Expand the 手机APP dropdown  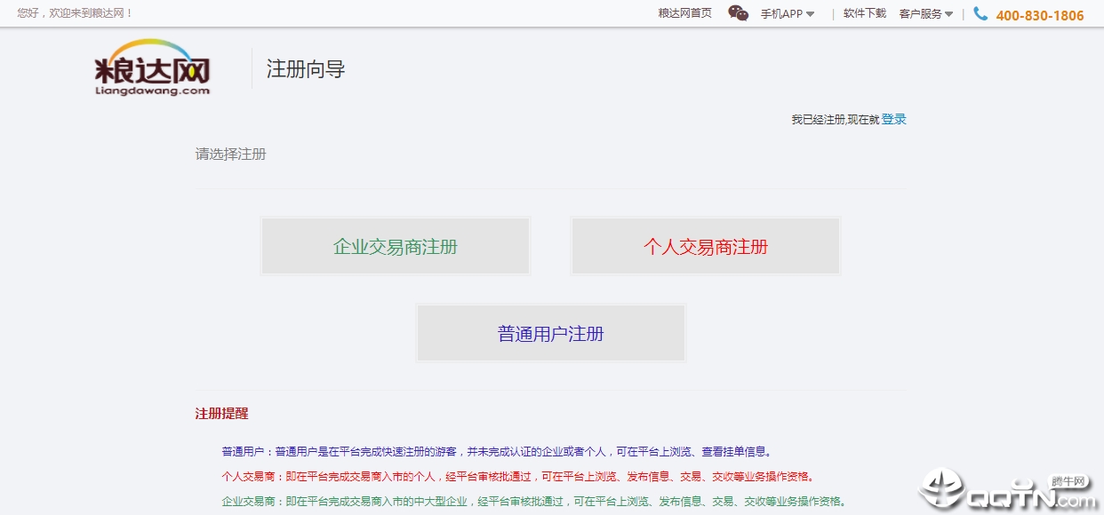coord(788,13)
